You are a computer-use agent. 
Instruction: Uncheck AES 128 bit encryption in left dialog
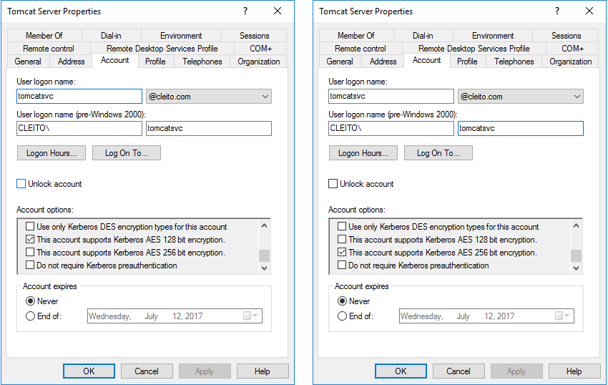[x=30, y=239]
